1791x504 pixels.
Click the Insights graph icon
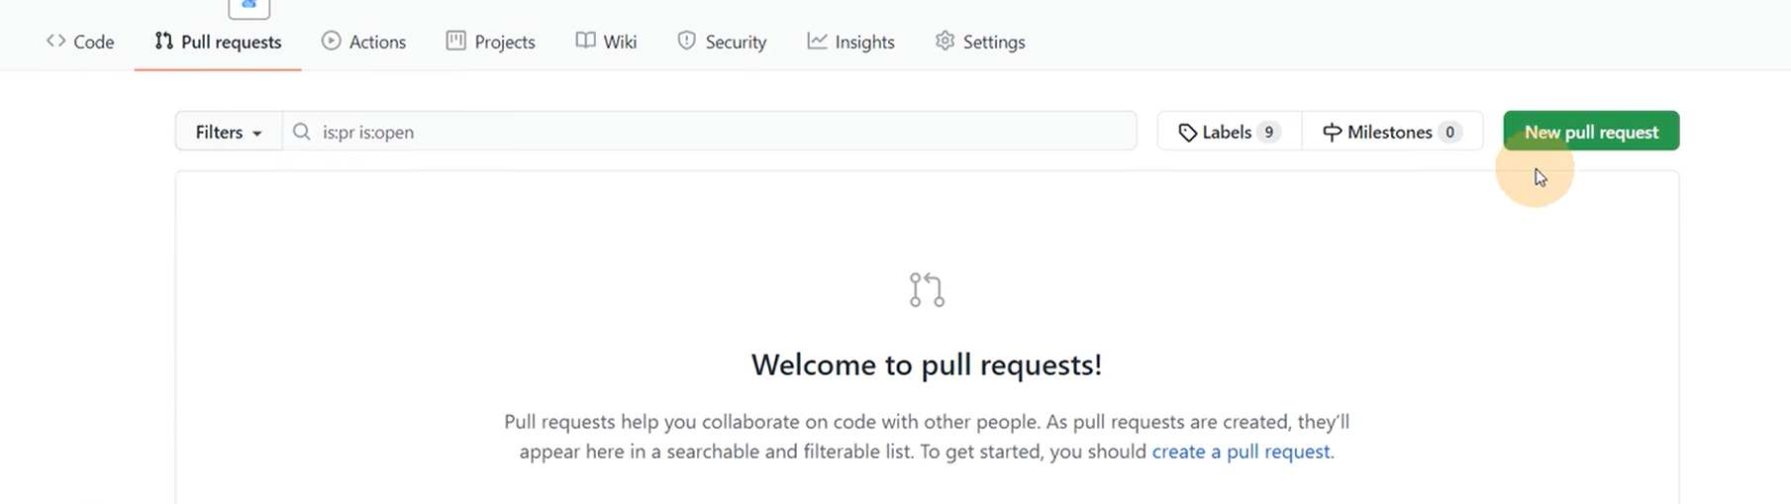tap(817, 41)
